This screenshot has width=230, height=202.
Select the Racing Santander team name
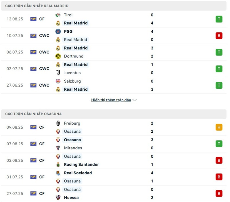coord(81,165)
